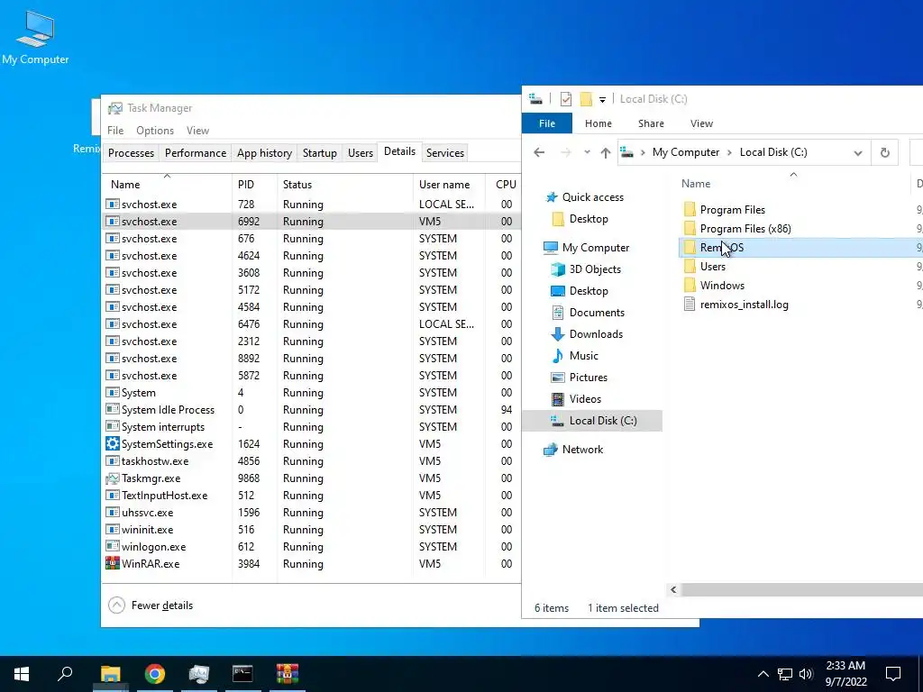Sort processes by User name column
The height and width of the screenshot is (692, 923).
(x=449, y=184)
